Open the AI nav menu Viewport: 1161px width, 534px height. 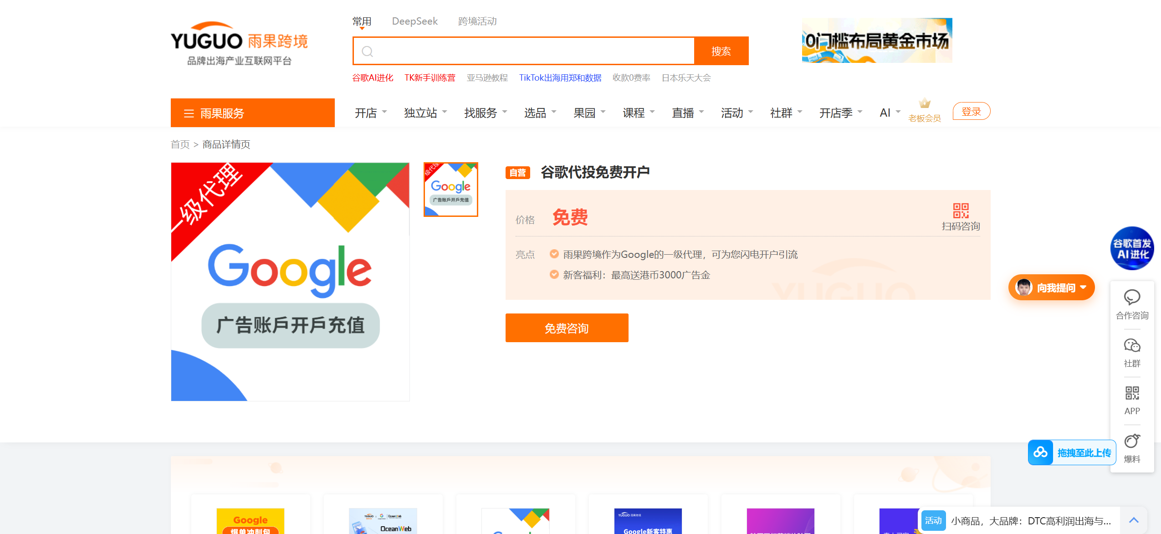(890, 113)
